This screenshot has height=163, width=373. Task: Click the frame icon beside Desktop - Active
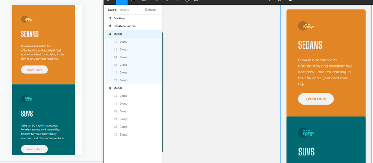110,26
